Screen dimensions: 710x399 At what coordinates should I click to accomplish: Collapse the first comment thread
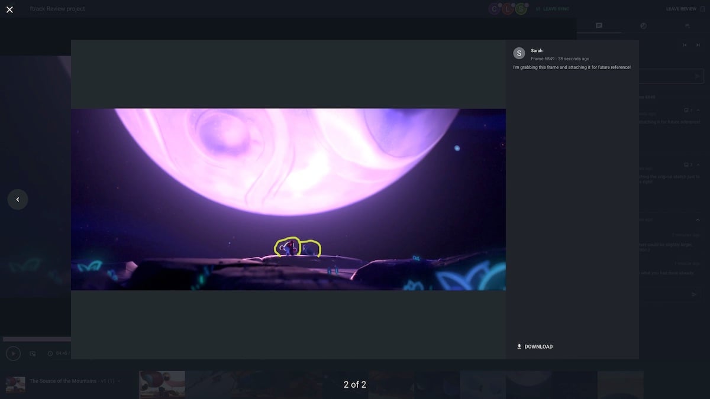click(x=698, y=111)
